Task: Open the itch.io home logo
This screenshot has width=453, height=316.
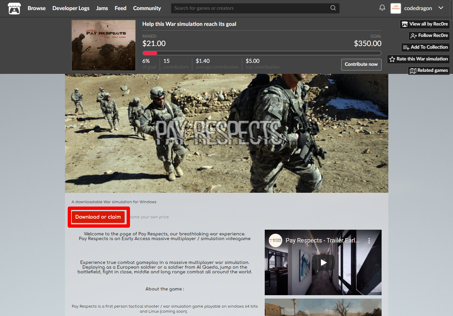Action: (14, 8)
